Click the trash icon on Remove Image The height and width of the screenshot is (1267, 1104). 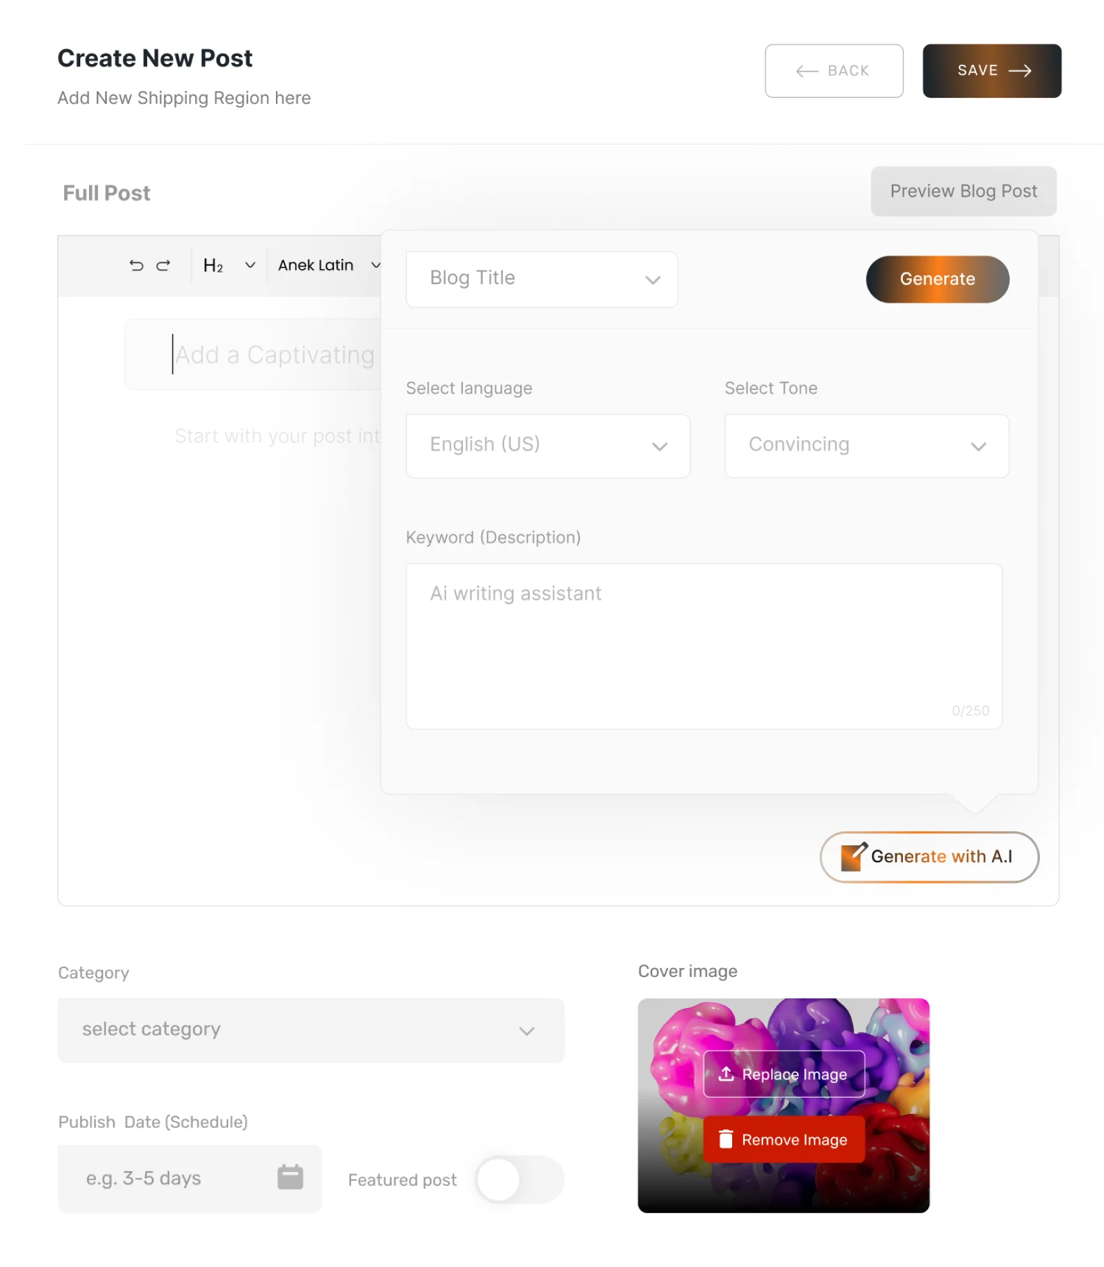725,1139
